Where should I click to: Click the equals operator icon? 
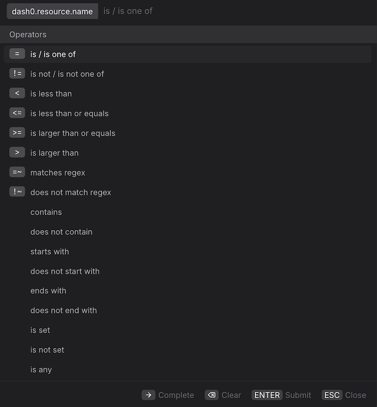point(17,54)
